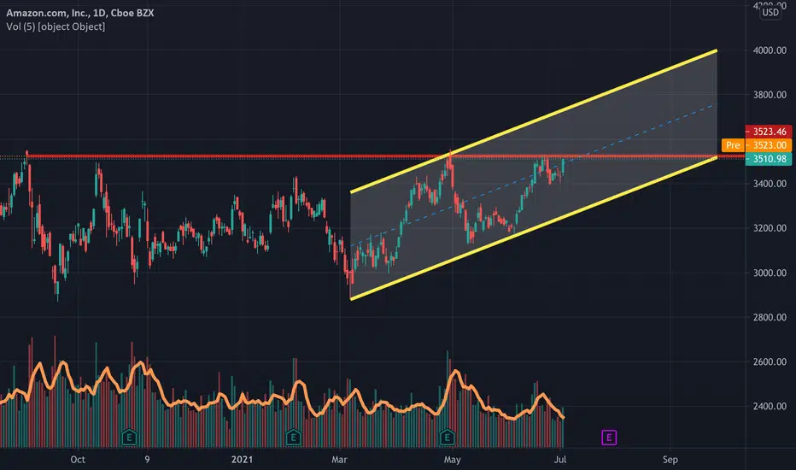Click the Jul label on time axis
Viewport: 796px width, 470px height.
tap(560, 460)
